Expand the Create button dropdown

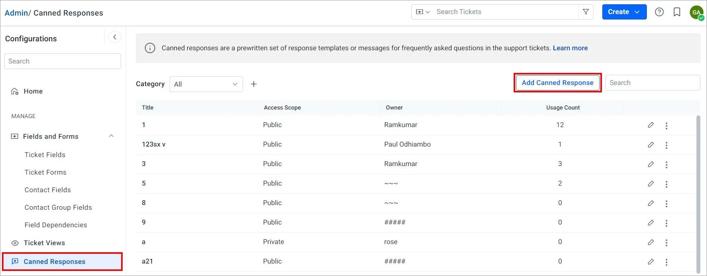tap(637, 12)
